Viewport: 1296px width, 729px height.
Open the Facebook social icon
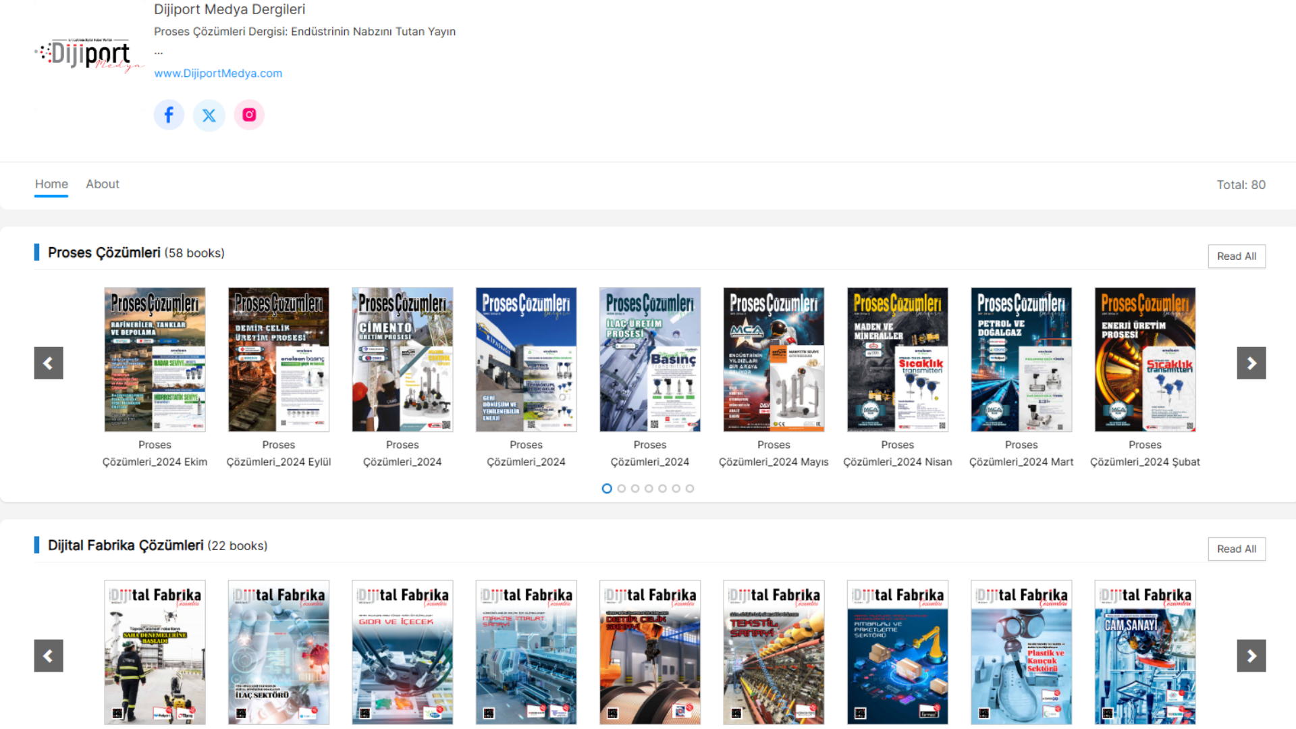(169, 115)
